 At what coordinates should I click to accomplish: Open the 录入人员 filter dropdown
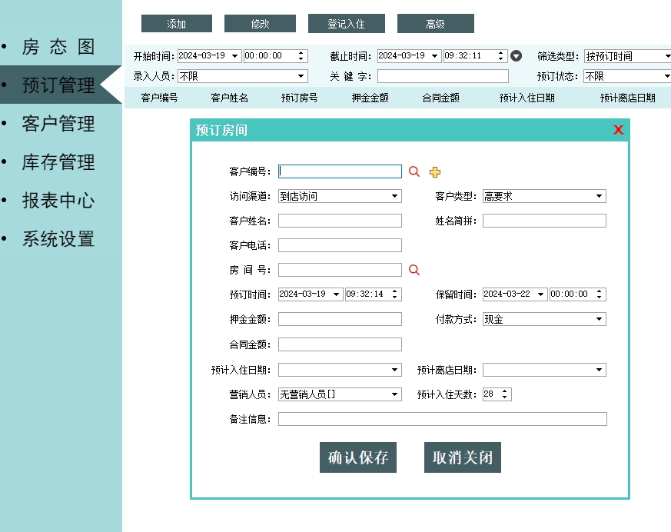301,76
